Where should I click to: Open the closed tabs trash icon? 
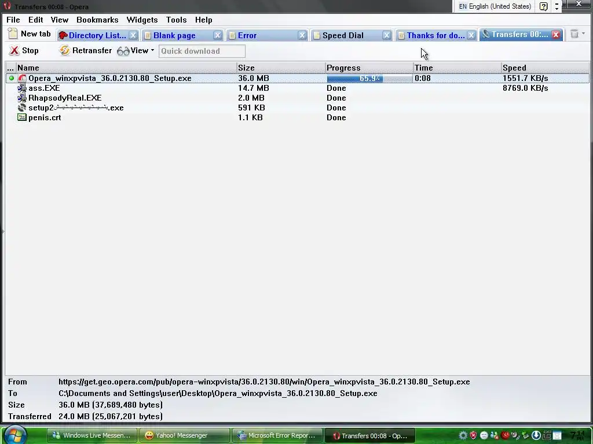click(x=574, y=34)
